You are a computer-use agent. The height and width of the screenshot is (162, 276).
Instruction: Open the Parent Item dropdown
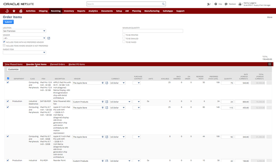[x=44, y=52]
